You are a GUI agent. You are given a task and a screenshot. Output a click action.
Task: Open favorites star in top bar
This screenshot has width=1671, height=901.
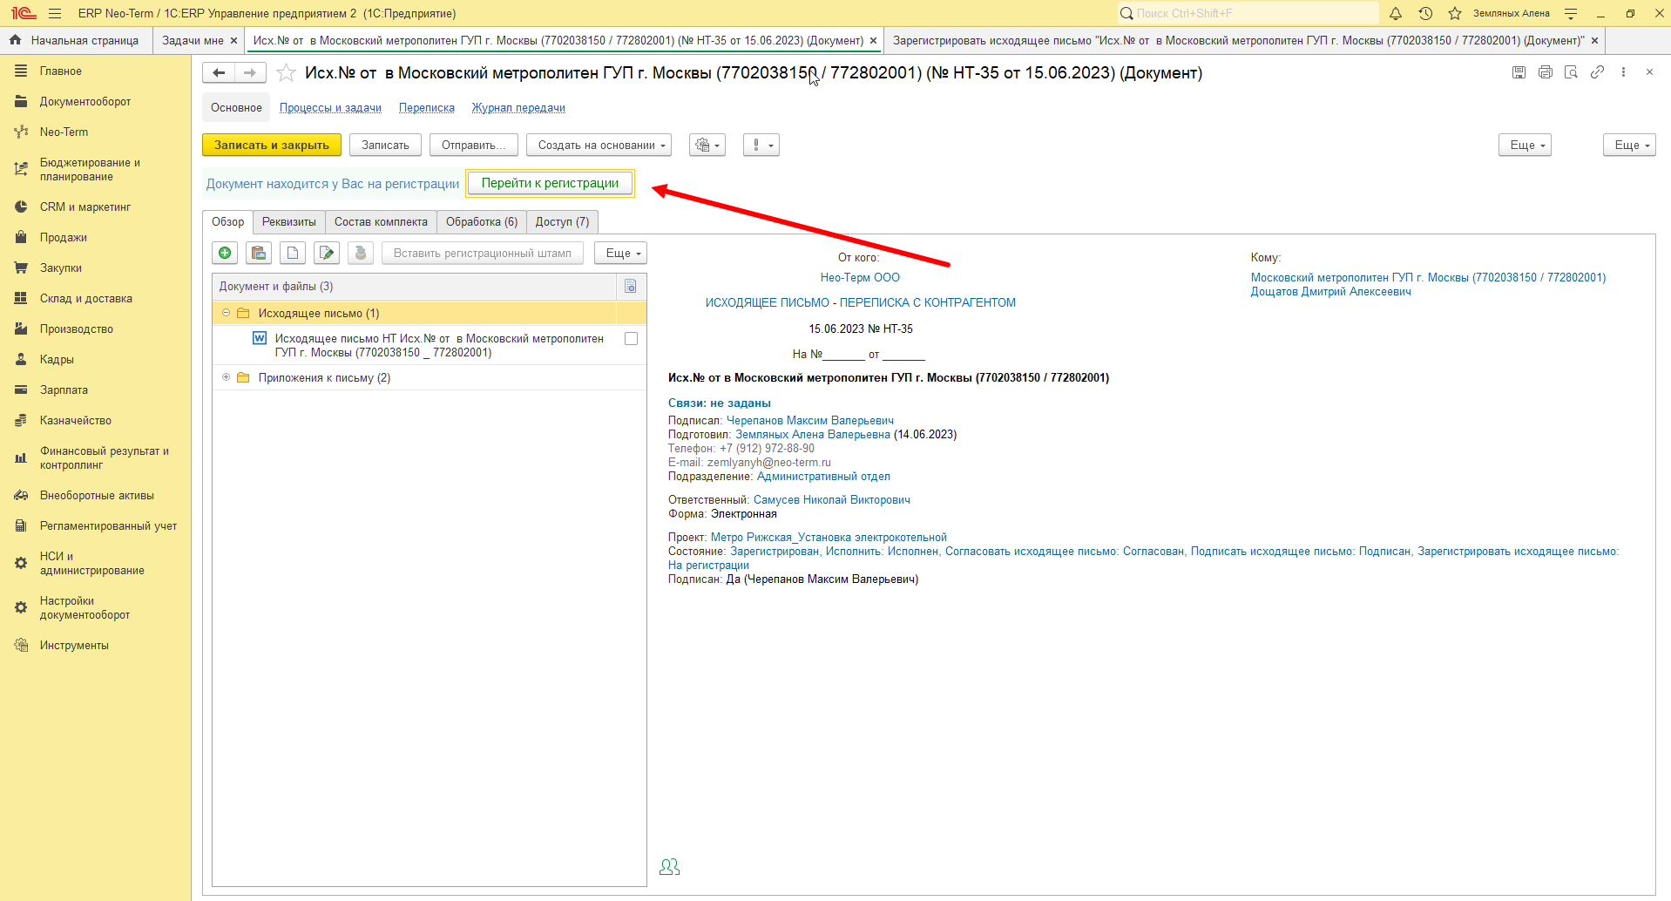(1454, 13)
